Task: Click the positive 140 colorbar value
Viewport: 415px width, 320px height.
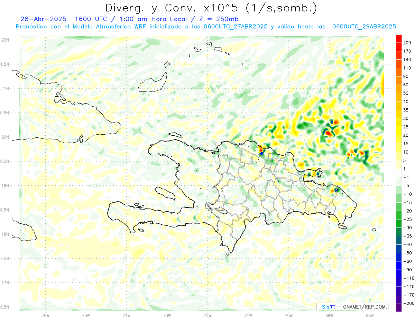Action: [407, 59]
